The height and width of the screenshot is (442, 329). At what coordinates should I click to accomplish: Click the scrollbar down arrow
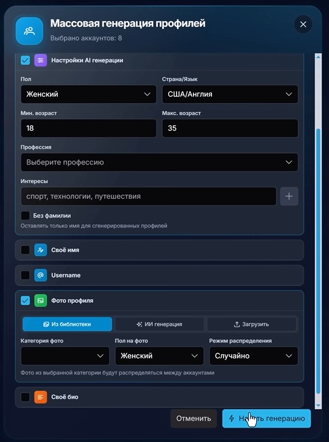[318, 406]
